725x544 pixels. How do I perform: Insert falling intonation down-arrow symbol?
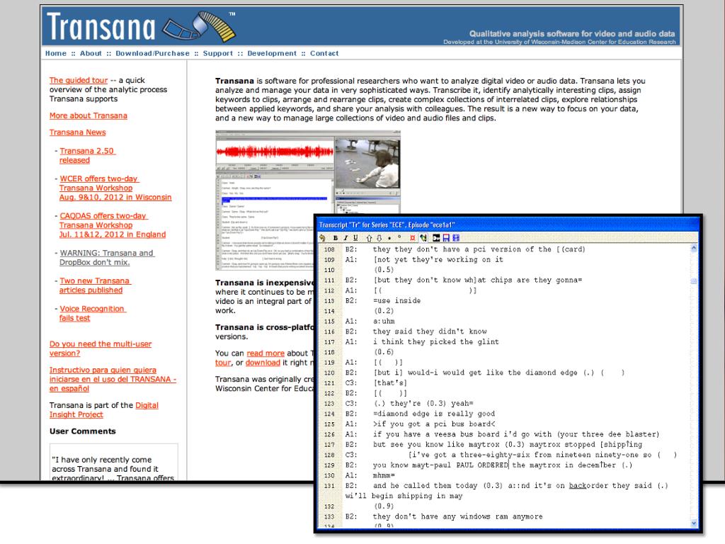[379, 238]
